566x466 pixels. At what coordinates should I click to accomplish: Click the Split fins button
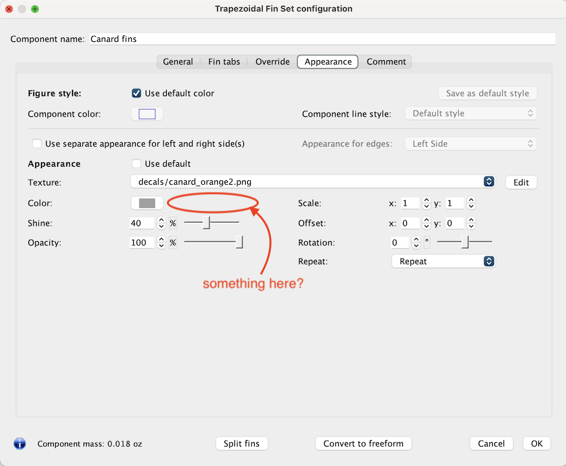coord(241,443)
